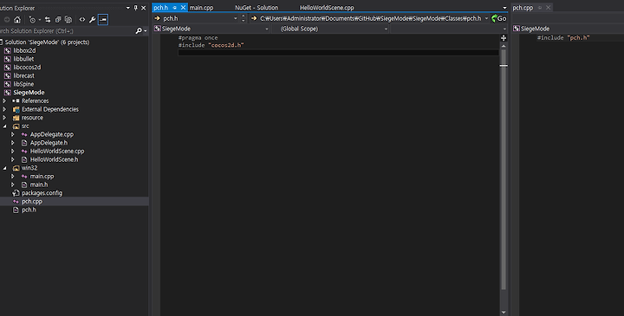Select pch.h in Solution Explorer

29,210
